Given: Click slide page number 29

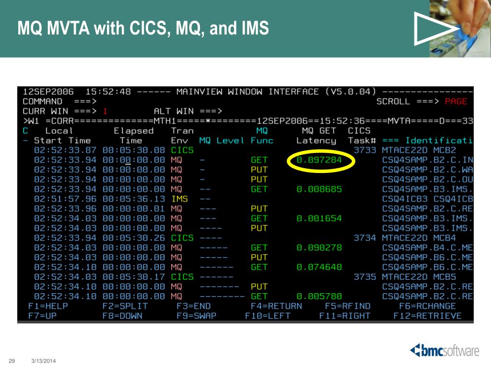Looking at the screenshot, I should click(12, 361).
